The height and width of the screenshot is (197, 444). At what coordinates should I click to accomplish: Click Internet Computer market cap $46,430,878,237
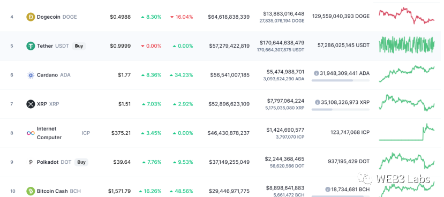coord(229,133)
